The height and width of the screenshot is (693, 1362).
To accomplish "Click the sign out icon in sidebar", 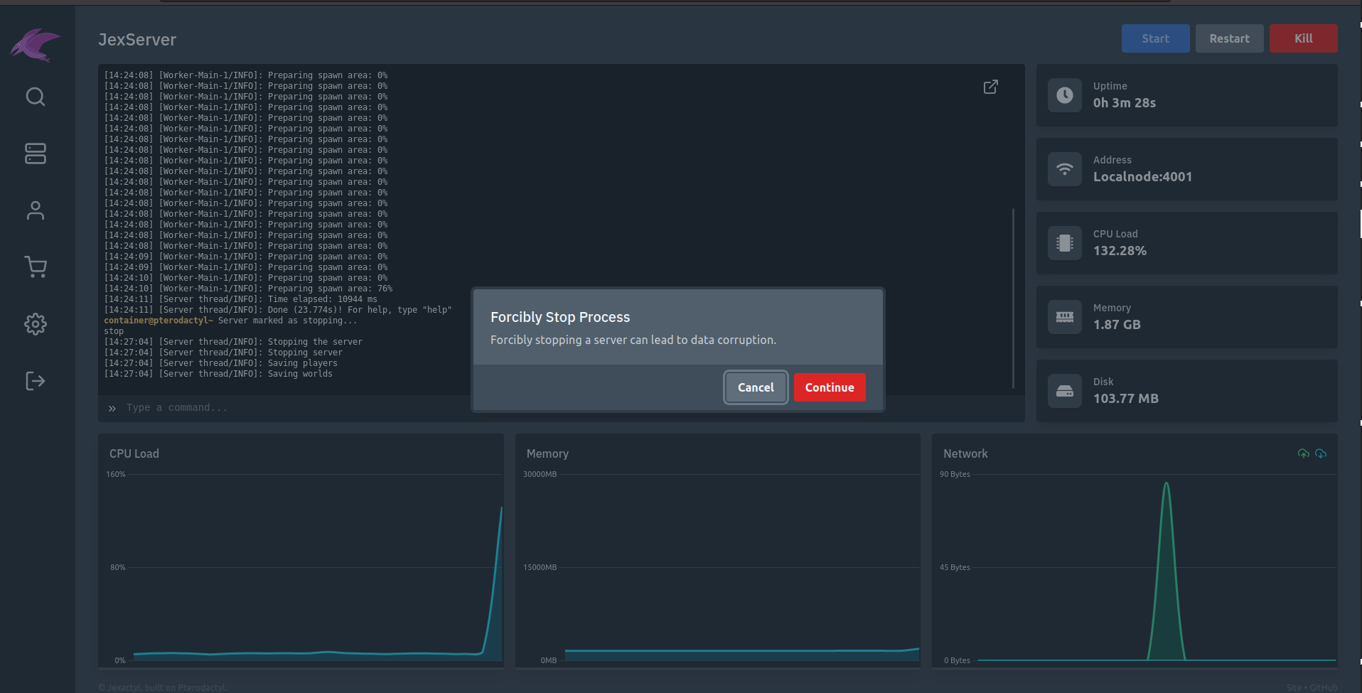I will click(x=36, y=381).
